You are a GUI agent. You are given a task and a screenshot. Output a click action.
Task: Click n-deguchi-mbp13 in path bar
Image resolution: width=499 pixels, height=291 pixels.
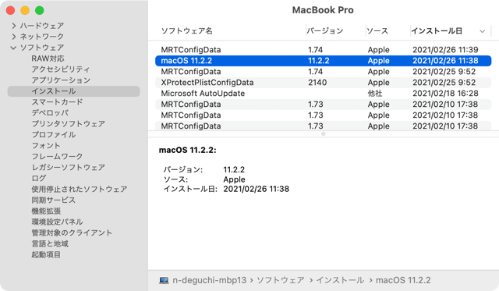coord(210,280)
